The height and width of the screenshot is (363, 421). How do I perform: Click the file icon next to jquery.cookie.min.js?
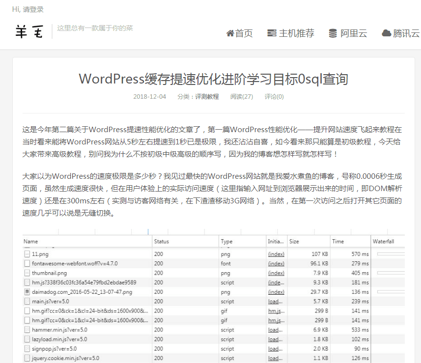click(x=27, y=358)
